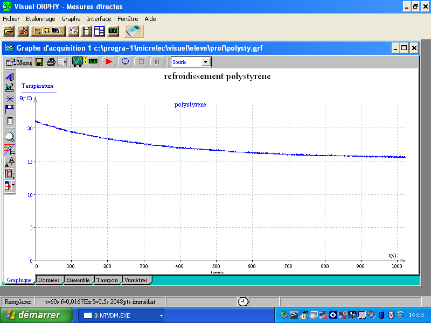431x323 pixels.
Task: Click the Abc text toolbar icon
Action: pos(73,31)
